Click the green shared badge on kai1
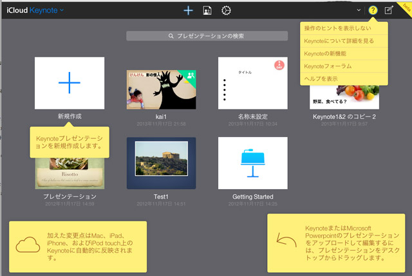 (x=191, y=76)
